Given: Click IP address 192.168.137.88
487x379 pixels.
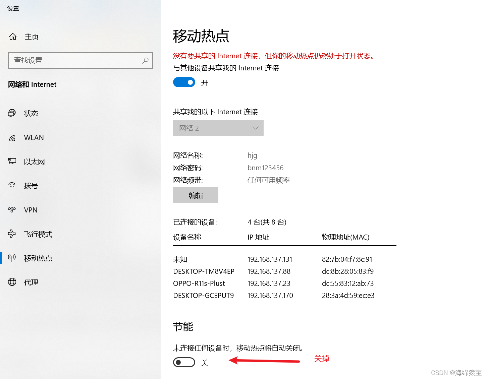Looking at the screenshot, I should click(x=269, y=271).
